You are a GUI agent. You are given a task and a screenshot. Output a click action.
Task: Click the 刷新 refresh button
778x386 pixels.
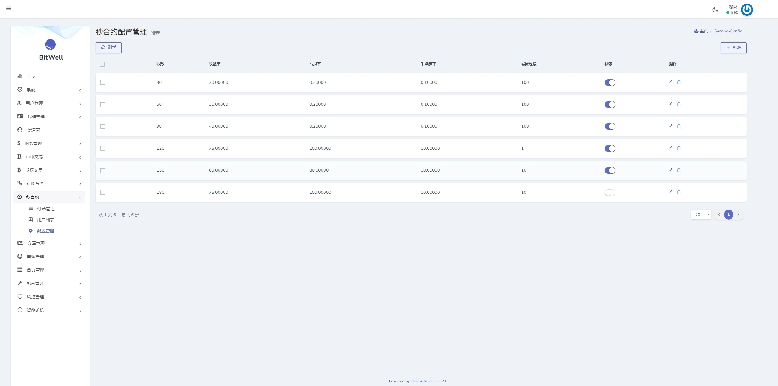click(108, 47)
